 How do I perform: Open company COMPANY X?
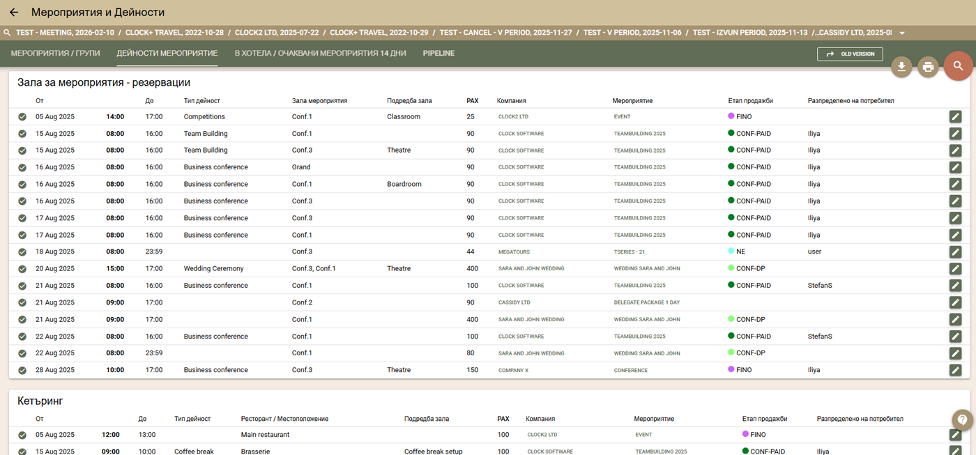(x=513, y=370)
